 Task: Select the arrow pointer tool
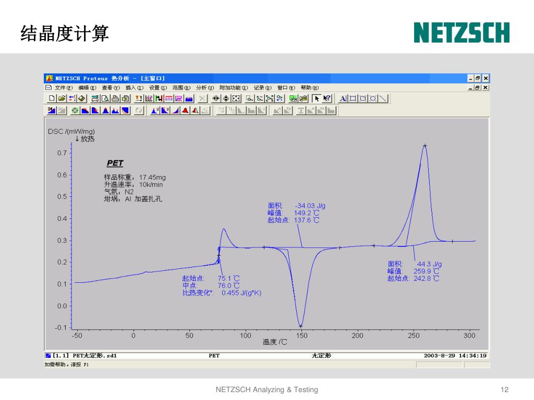point(317,98)
